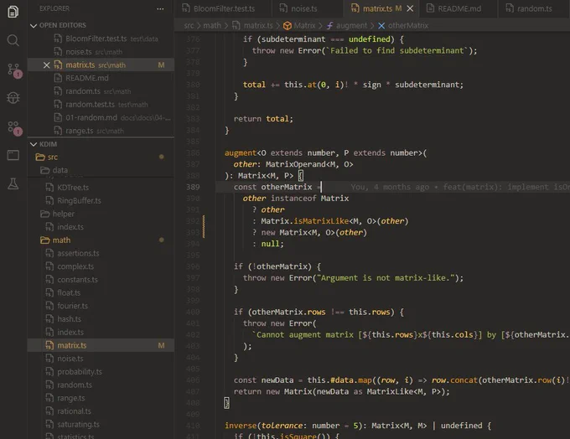Close the matrix.ts editor tab
The height and width of the screenshot is (439, 570).
(x=410, y=8)
